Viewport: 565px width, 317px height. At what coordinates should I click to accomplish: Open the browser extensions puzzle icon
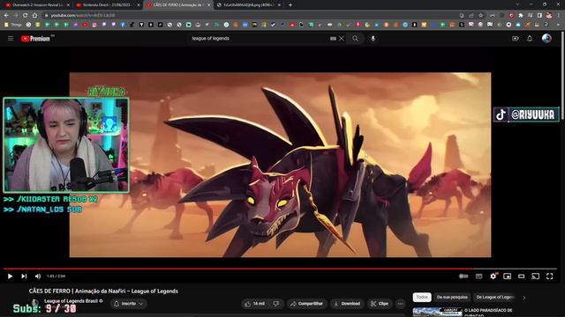(521, 15)
